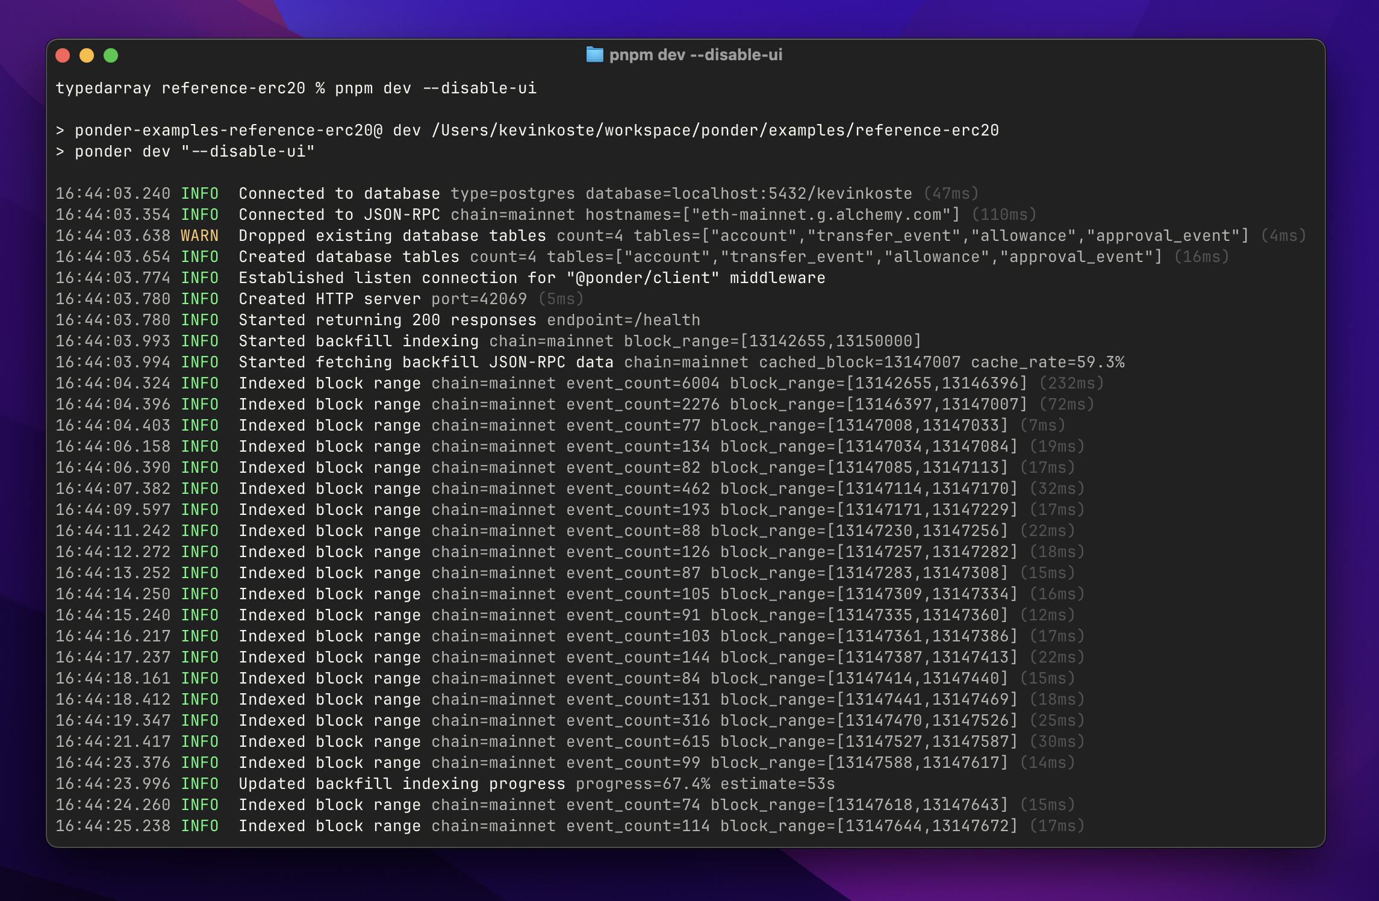Click the blue folder icon in the title bar
The height and width of the screenshot is (901, 1379).
pyautogui.click(x=595, y=55)
